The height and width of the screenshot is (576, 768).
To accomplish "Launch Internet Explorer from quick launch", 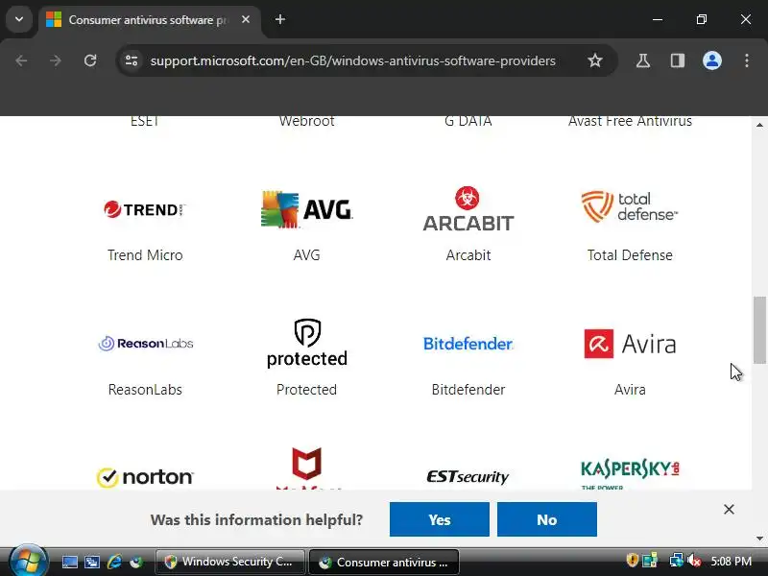I will click(x=114, y=562).
